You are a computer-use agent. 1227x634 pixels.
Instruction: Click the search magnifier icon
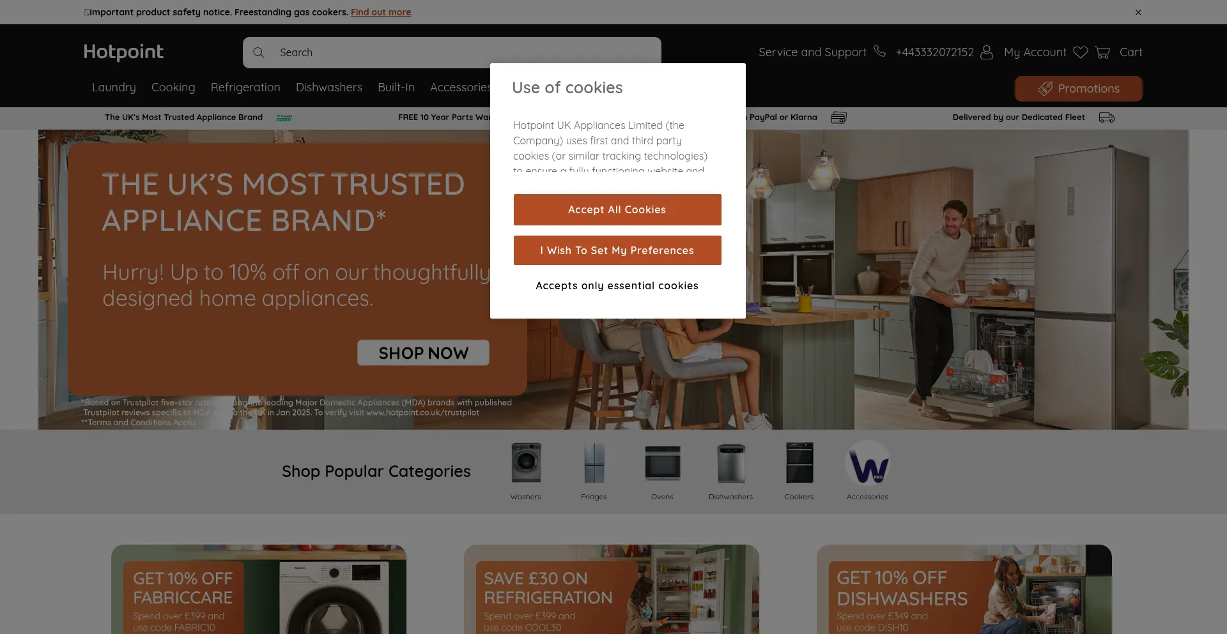pyautogui.click(x=258, y=52)
